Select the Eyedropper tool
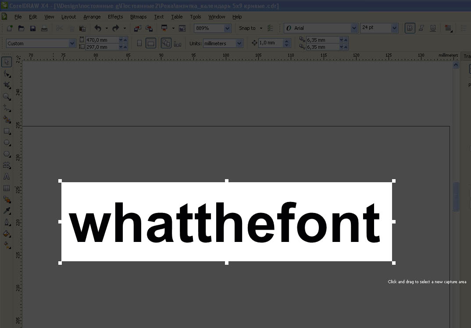This screenshot has height=328, width=471. 7,211
